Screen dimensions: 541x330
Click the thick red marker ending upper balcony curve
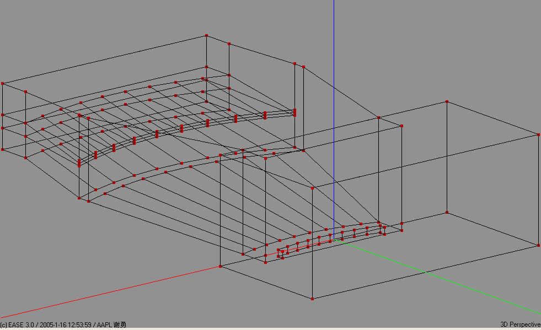pos(294,112)
